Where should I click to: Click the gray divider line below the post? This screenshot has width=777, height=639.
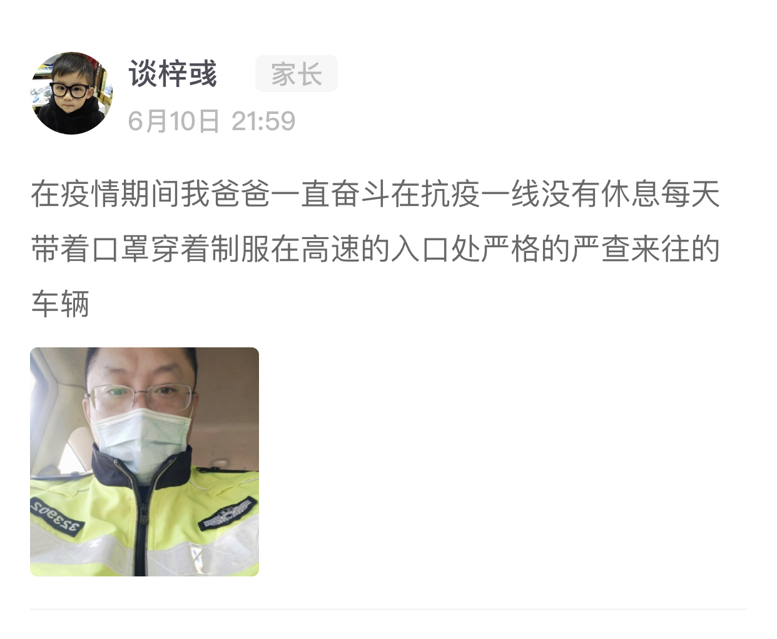pos(388,608)
